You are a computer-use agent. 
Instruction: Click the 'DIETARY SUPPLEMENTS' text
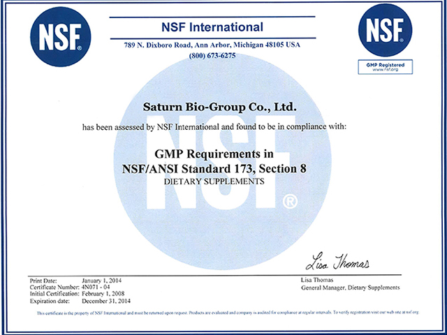coord(214,181)
